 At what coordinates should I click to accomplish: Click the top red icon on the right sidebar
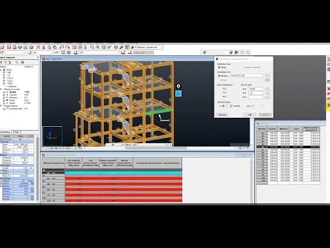coord(328,59)
